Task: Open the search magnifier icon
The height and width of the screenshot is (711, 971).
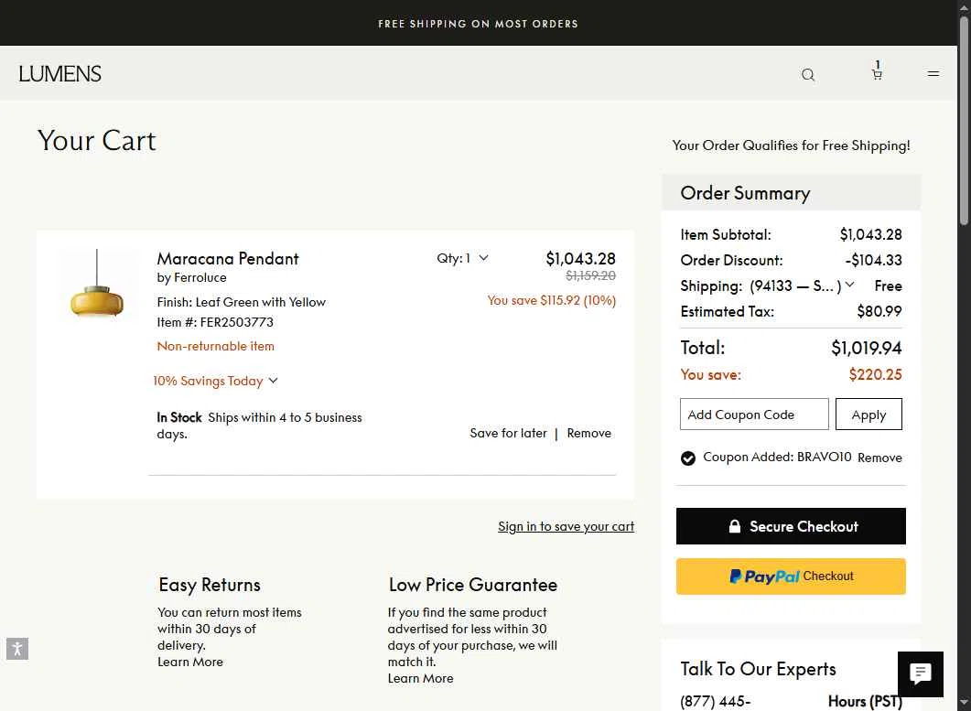Action: (x=808, y=75)
